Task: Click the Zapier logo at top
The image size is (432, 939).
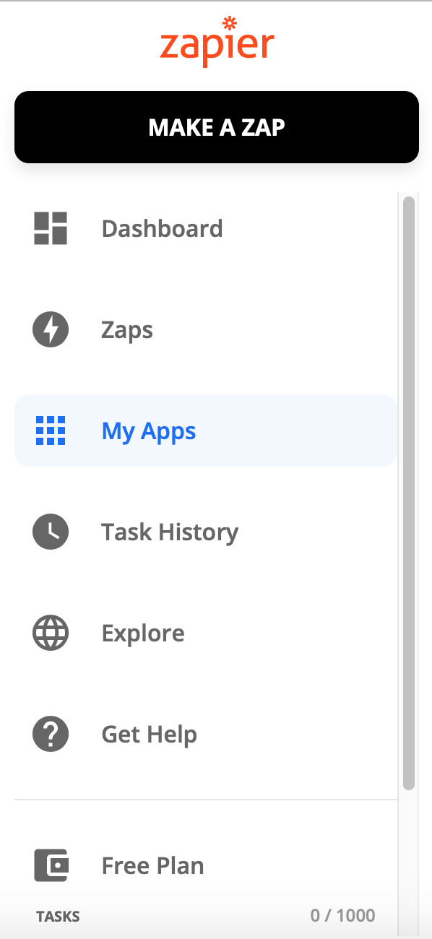Action: tap(217, 40)
